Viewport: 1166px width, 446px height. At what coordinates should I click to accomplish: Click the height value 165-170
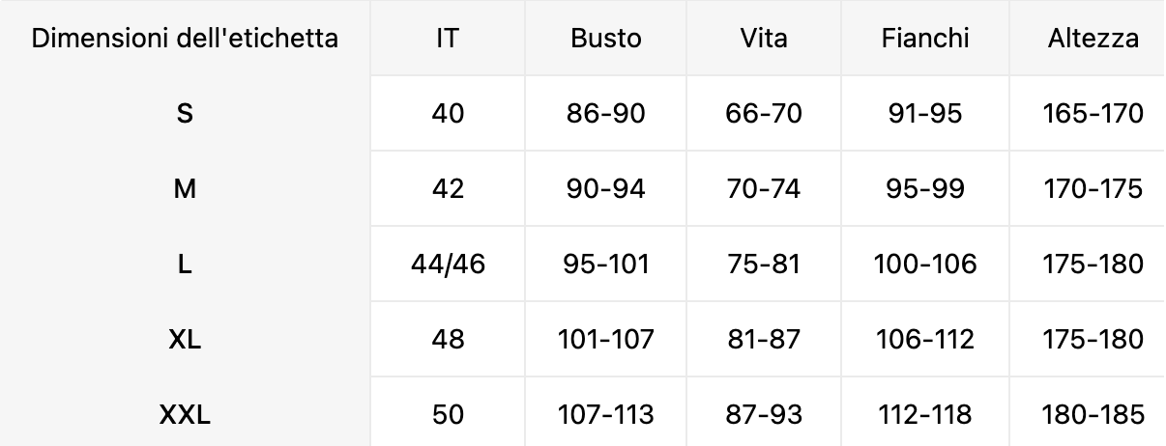tap(1093, 114)
